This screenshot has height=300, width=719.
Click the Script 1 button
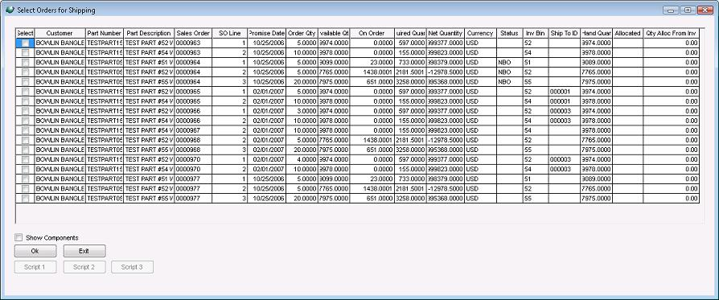(35, 267)
